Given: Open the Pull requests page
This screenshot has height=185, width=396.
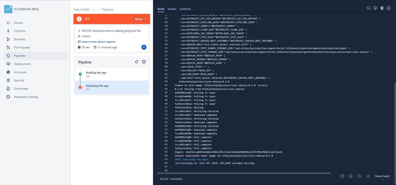Looking at the screenshot, I should tap(22, 48).
